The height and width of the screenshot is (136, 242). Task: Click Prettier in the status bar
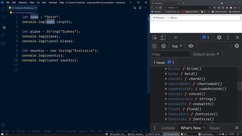pyautogui.click(x=134, y=131)
